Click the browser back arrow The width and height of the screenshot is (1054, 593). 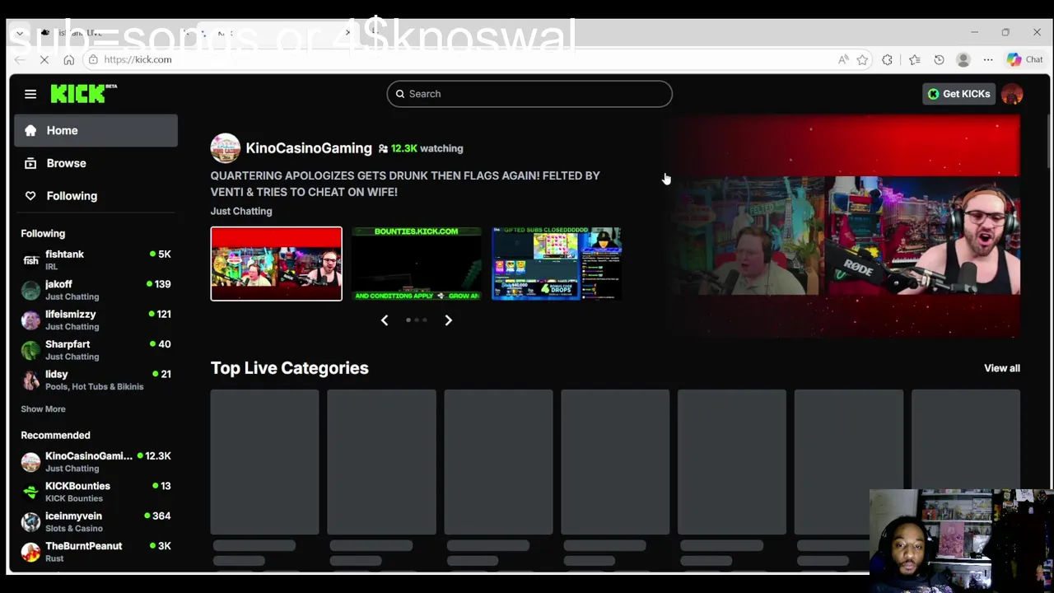(20, 59)
